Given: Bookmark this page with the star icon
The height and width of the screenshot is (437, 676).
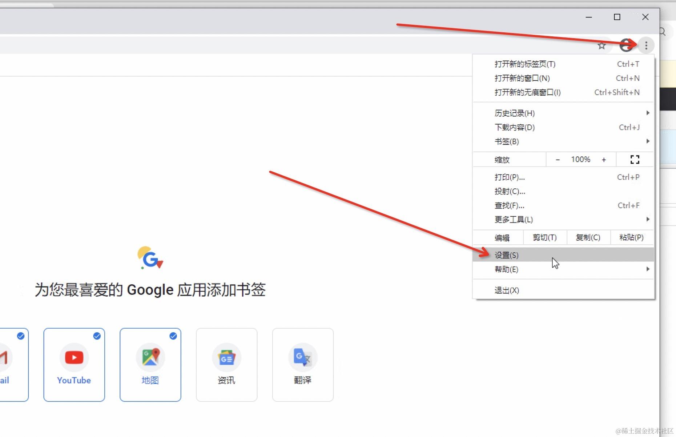Looking at the screenshot, I should click(602, 45).
